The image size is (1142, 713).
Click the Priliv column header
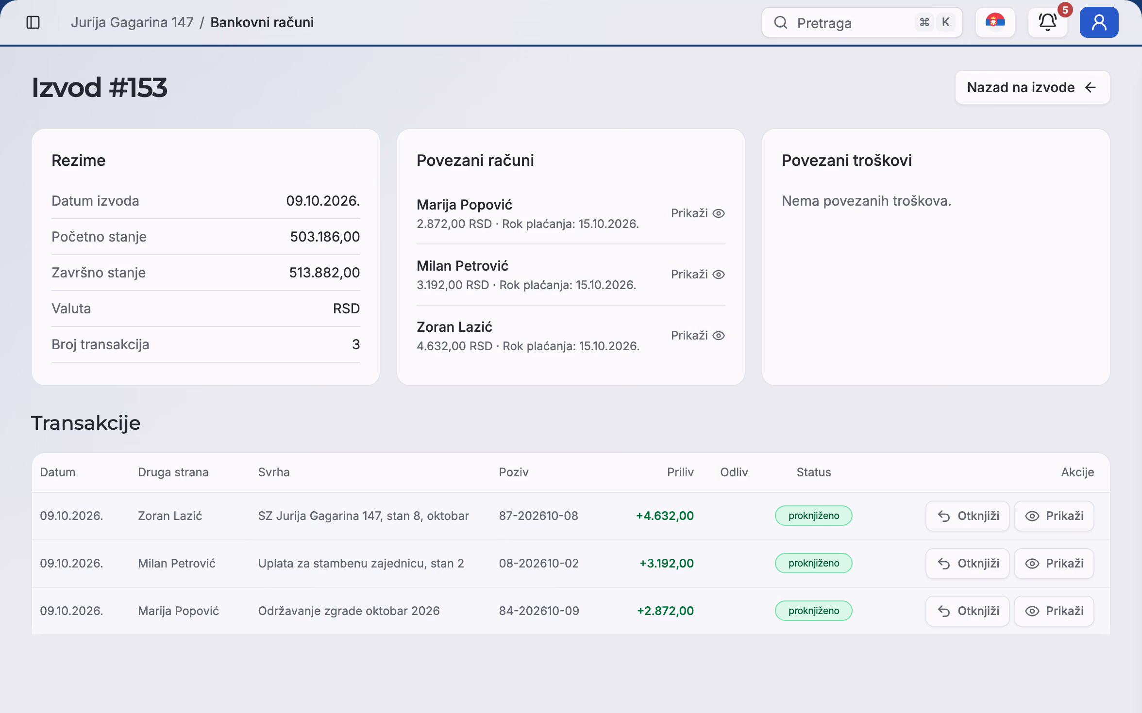coord(680,472)
